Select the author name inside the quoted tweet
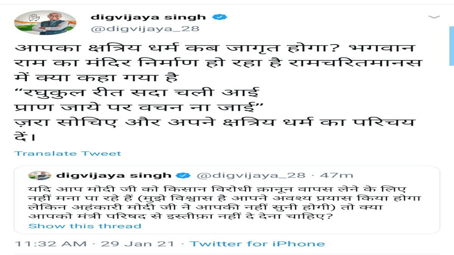454x255 pixels. [113, 175]
